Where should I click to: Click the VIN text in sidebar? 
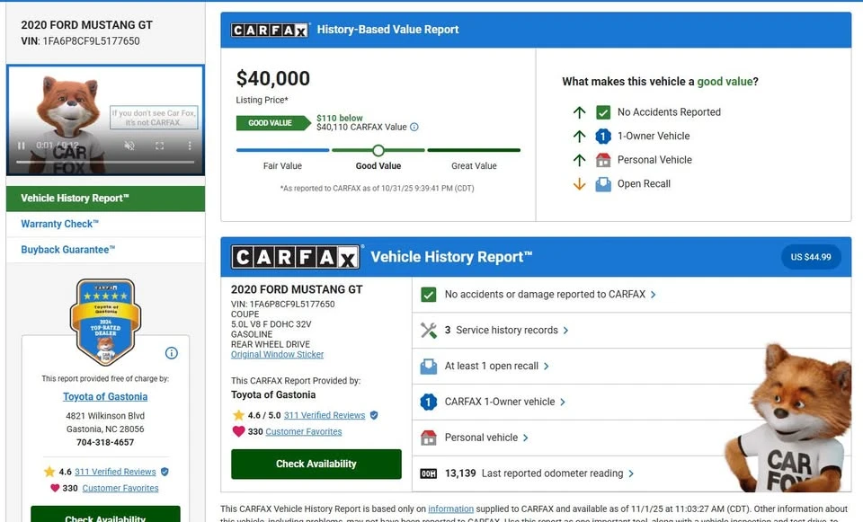point(80,41)
